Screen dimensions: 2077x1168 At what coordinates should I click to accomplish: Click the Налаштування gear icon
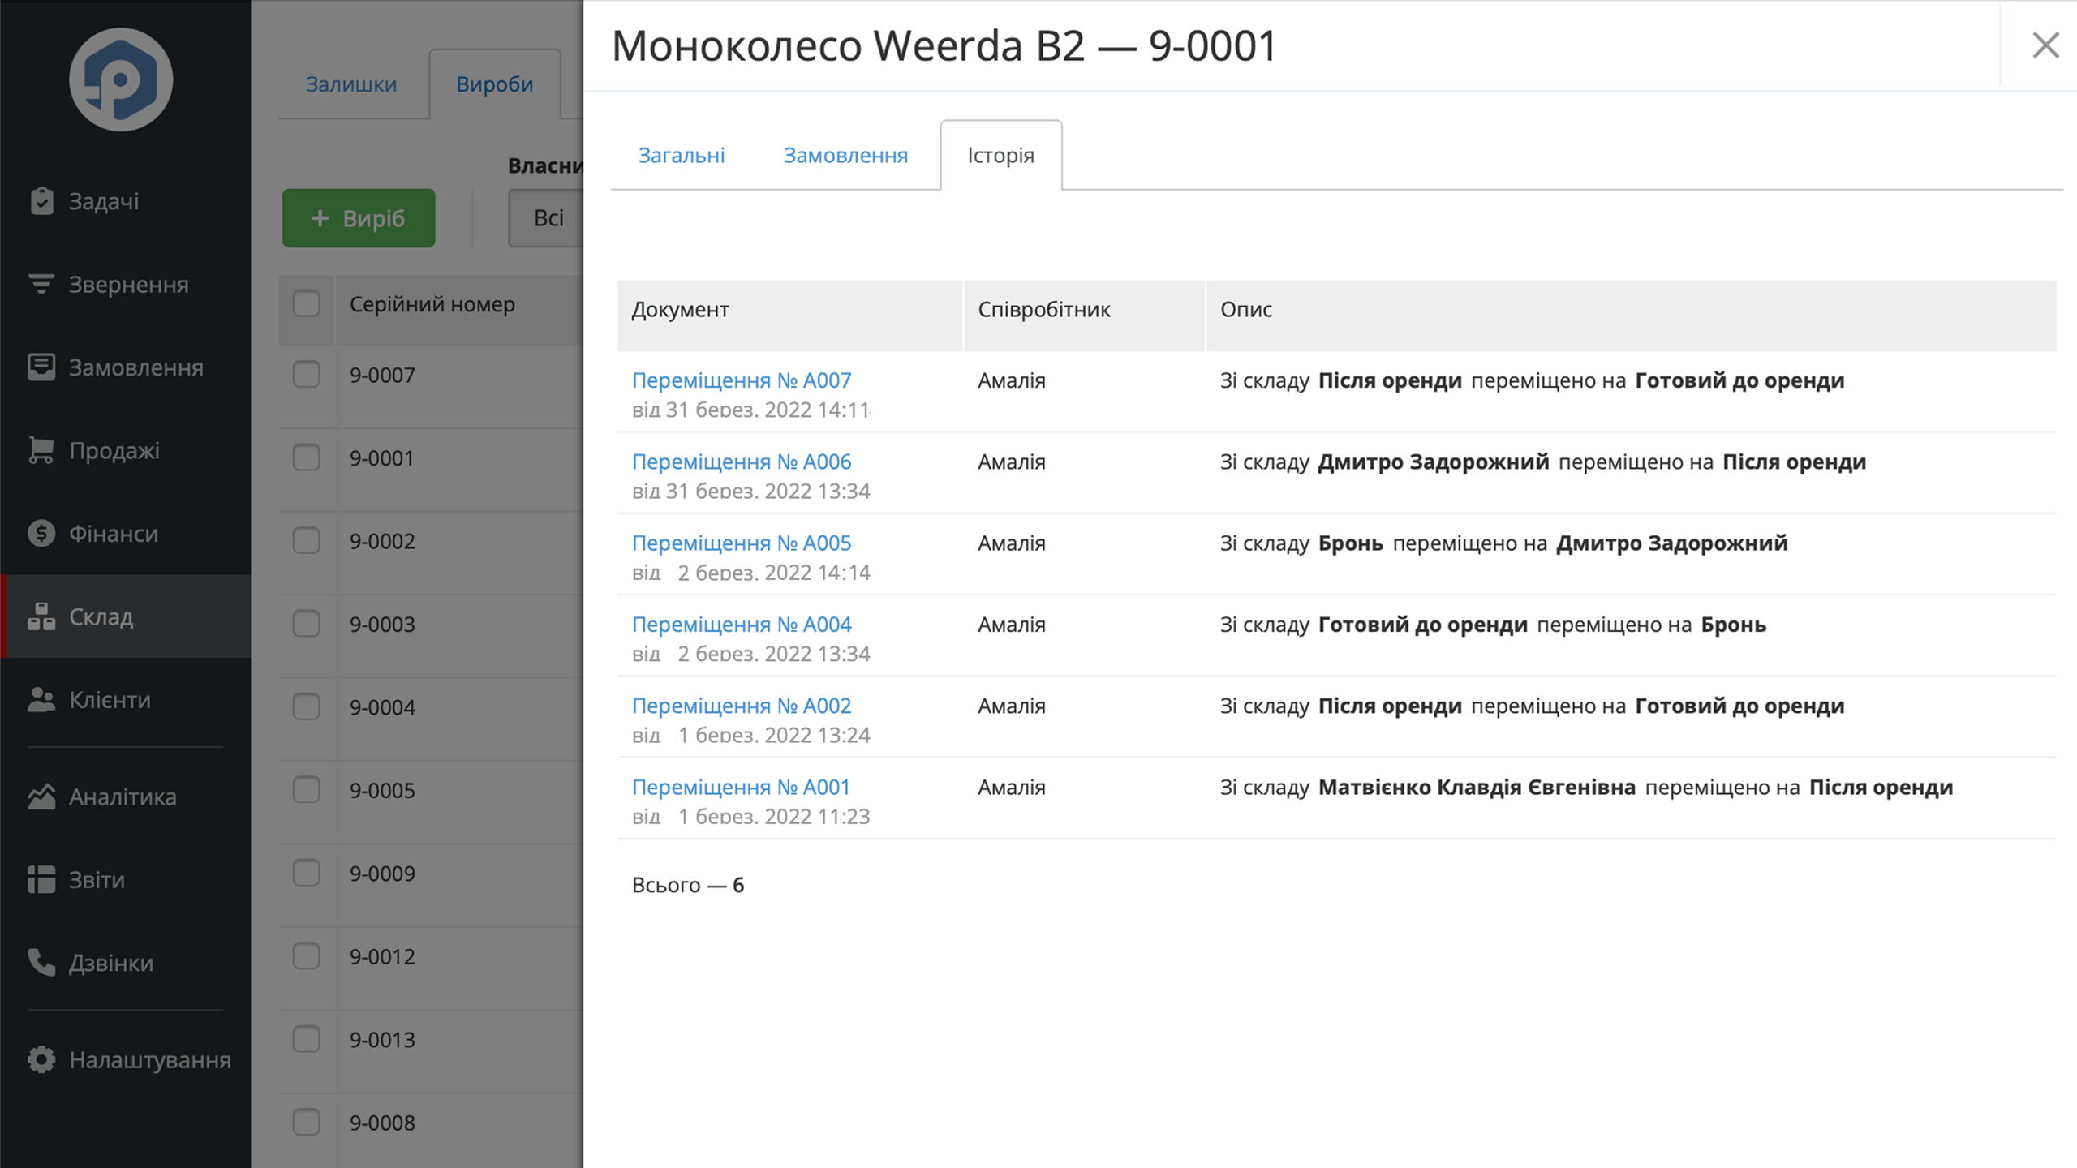(41, 1059)
